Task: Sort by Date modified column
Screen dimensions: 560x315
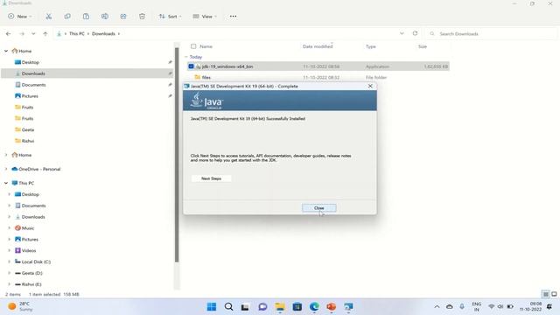Action: (318, 46)
